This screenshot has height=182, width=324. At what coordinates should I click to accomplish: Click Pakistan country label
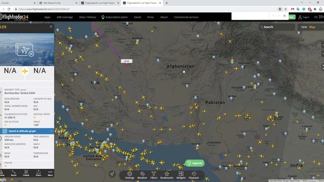tap(215, 102)
